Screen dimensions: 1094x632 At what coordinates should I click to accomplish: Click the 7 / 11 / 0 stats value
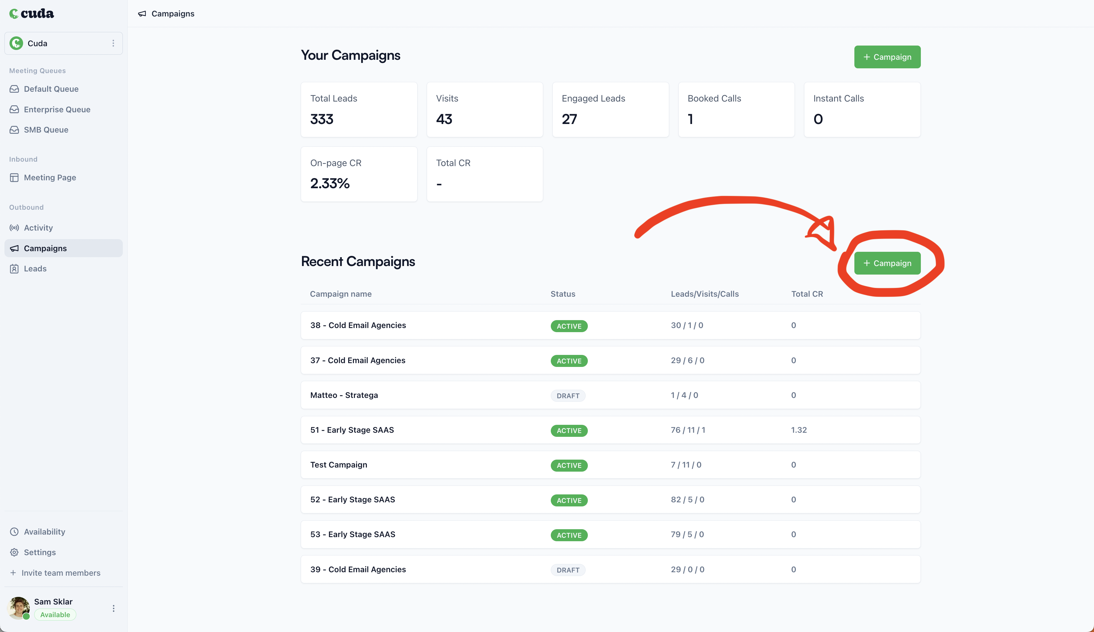[686, 465]
